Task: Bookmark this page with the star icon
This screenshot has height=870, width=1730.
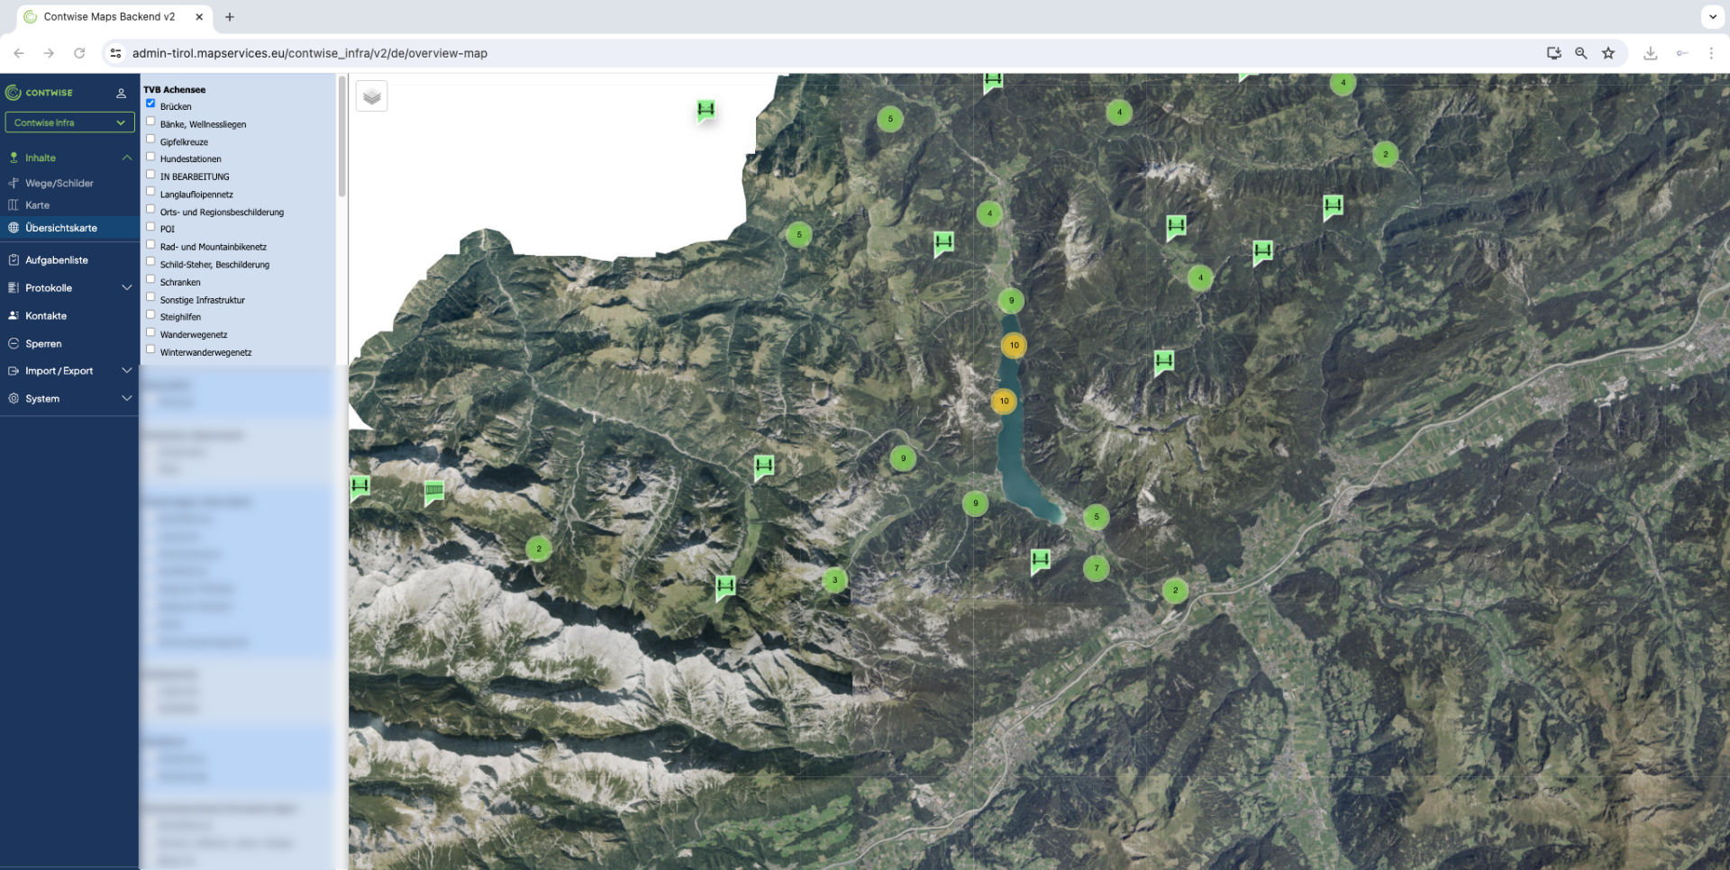Action: [1608, 53]
